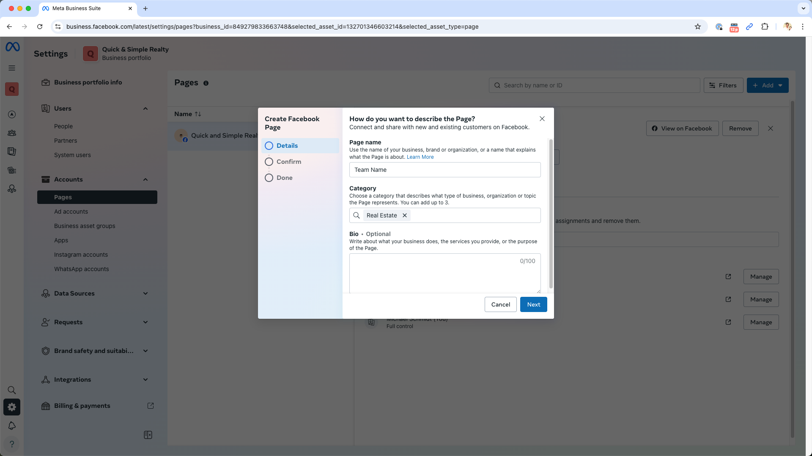Bookmark this page with star icon
The height and width of the screenshot is (456, 812).
point(698,27)
